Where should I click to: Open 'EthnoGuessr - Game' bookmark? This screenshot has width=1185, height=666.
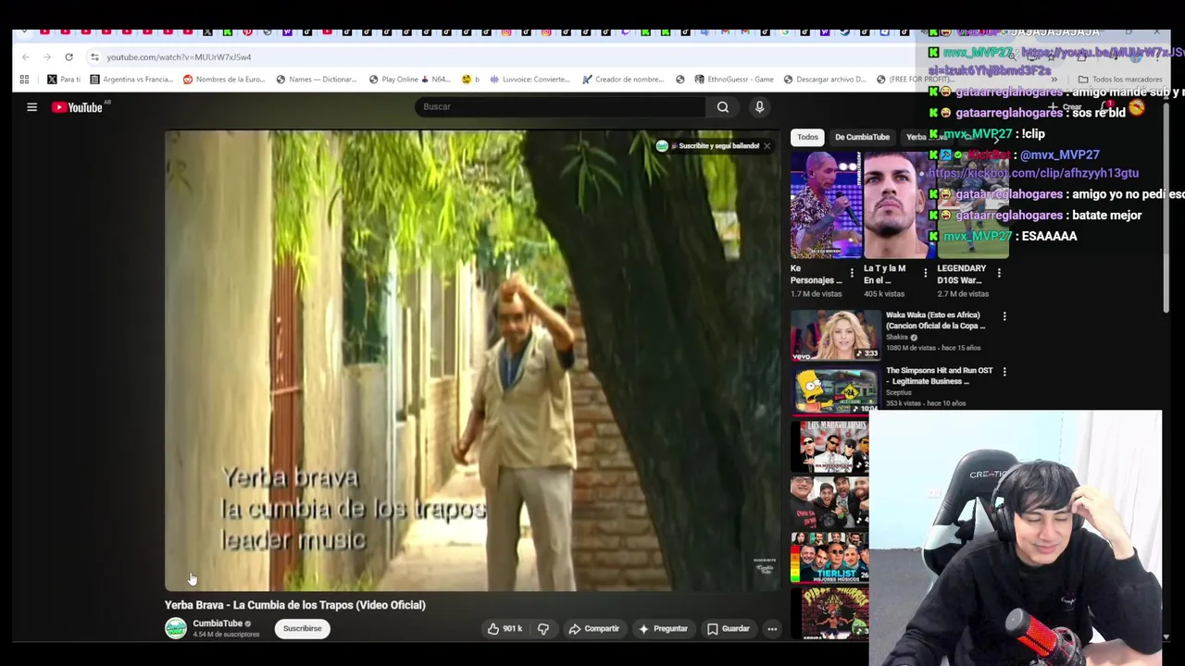pos(734,80)
